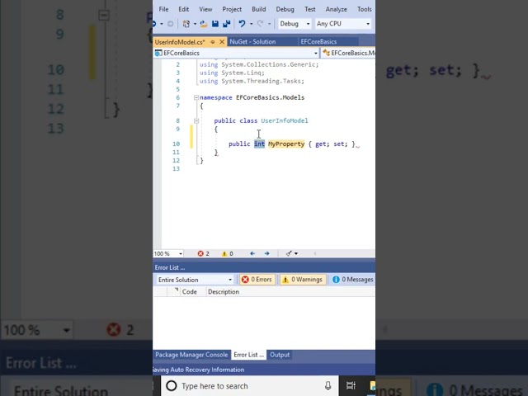Click the using System.Linq line
528x396 pixels.
[x=232, y=73]
